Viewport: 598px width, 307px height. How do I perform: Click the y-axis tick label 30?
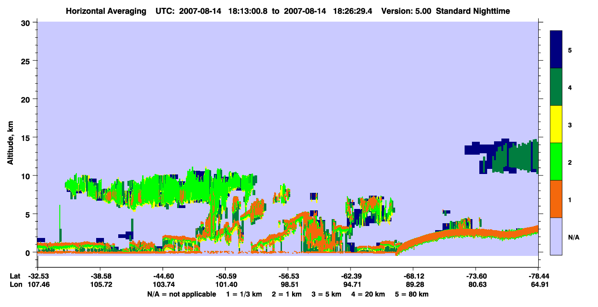[27, 23]
